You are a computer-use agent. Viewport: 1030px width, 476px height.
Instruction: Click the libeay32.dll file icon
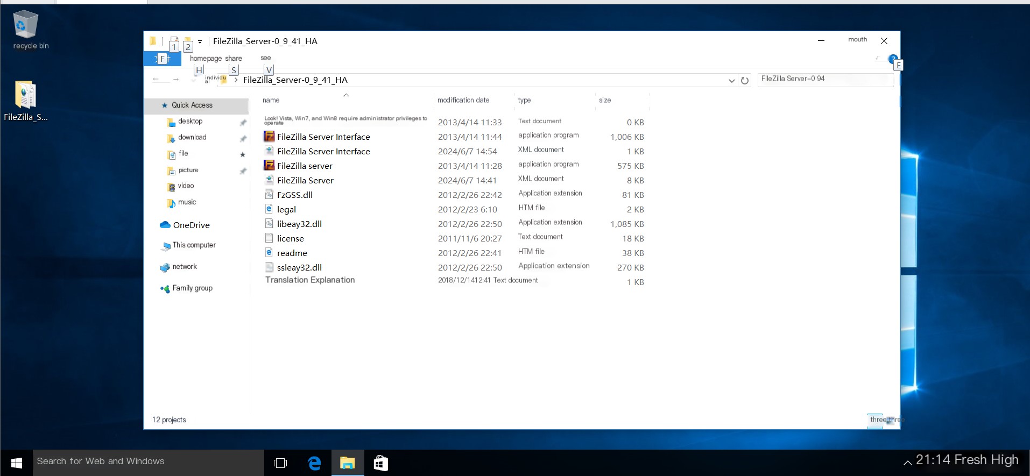pyautogui.click(x=269, y=224)
